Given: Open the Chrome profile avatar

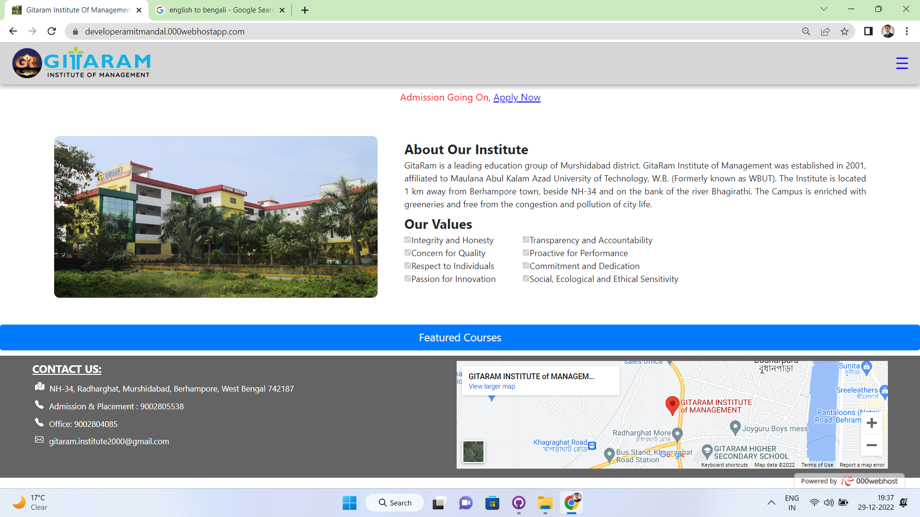Looking at the screenshot, I should (x=889, y=32).
